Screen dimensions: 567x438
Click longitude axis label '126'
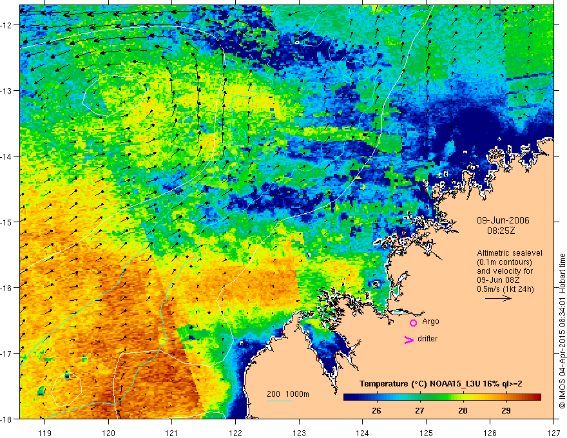point(490,433)
